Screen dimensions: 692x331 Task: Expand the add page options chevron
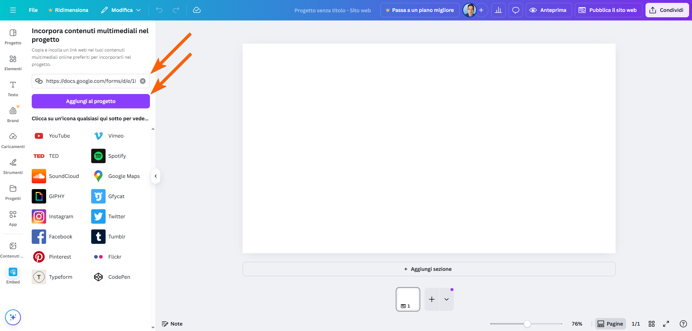pos(447,299)
